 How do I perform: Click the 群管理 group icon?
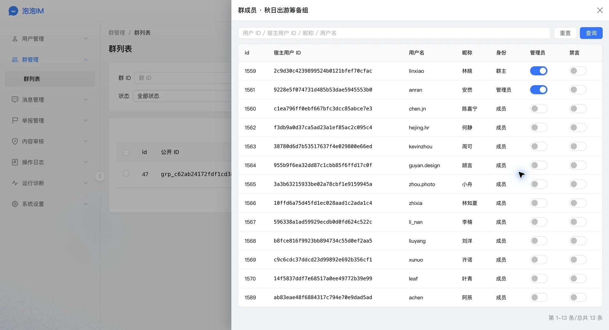[x=15, y=60]
